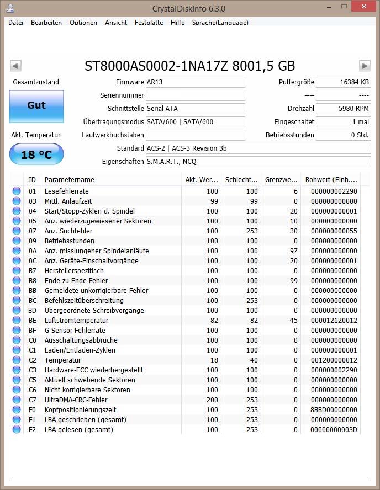Click status orb for Ausschaltungsabbrüche row
Image resolution: width=380 pixels, height=490 pixels.
[17, 340]
